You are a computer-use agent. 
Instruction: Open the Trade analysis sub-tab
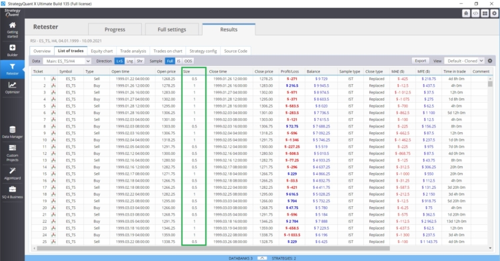133,51
